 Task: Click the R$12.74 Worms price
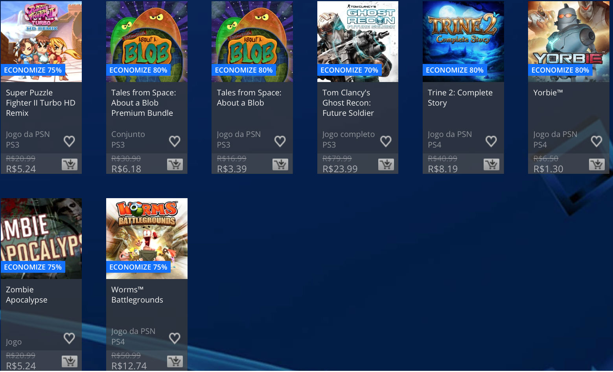tap(129, 366)
